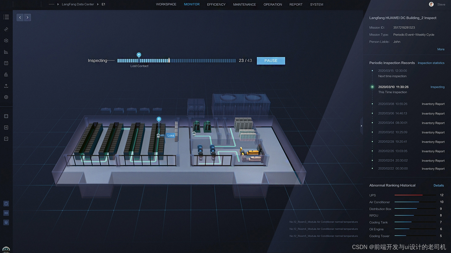Click LangFang Data Center breadcrumb

click(78, 4)
